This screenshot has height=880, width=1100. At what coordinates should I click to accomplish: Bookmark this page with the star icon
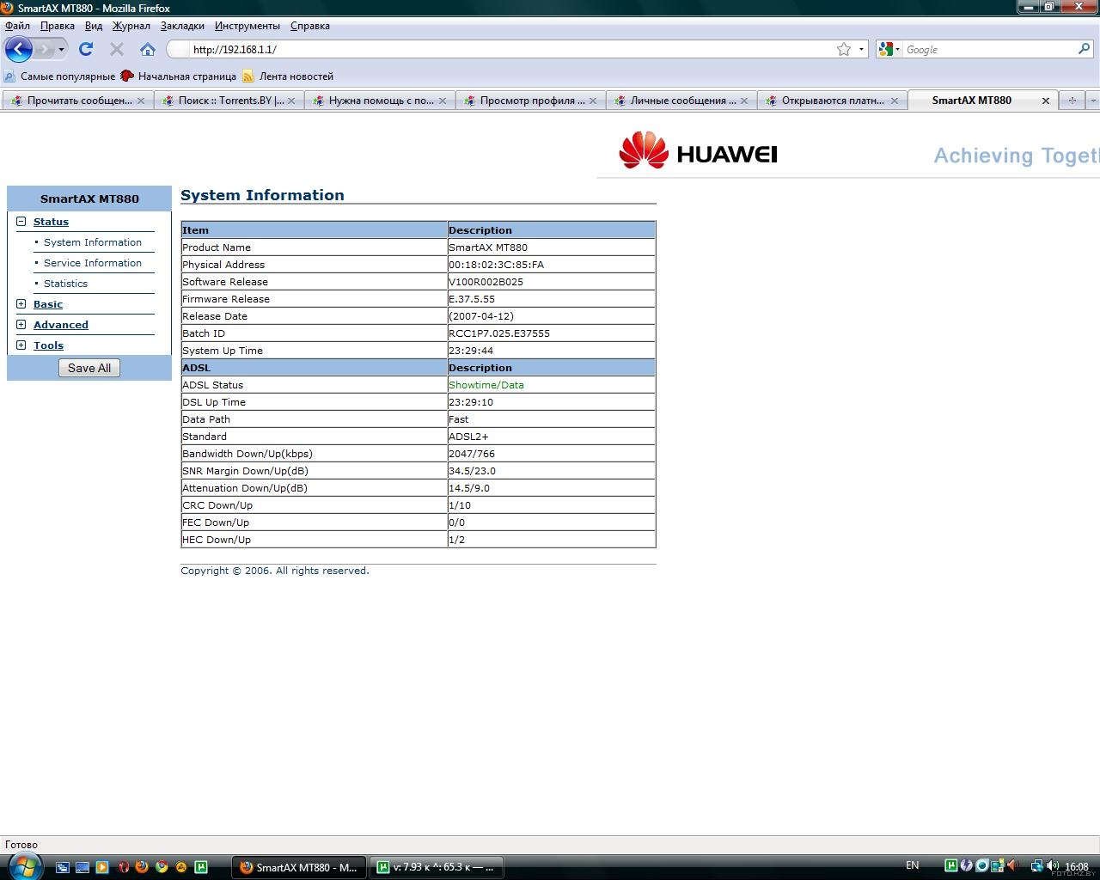pyautogui.click(x=844, y=49)
